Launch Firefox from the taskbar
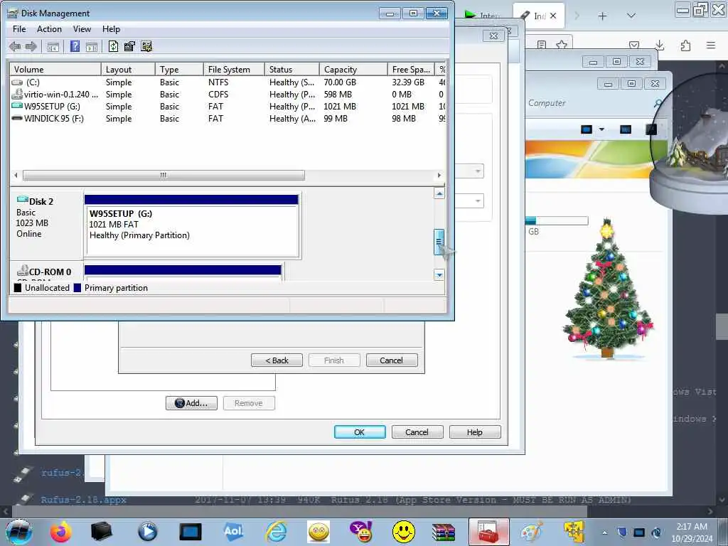 click(x=61, y=532)
